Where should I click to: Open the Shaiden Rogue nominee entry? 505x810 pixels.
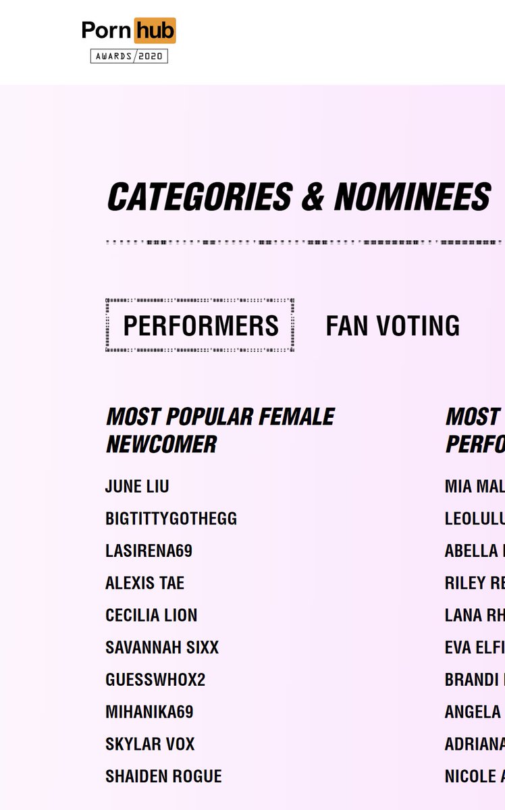[x=163, y=777]
